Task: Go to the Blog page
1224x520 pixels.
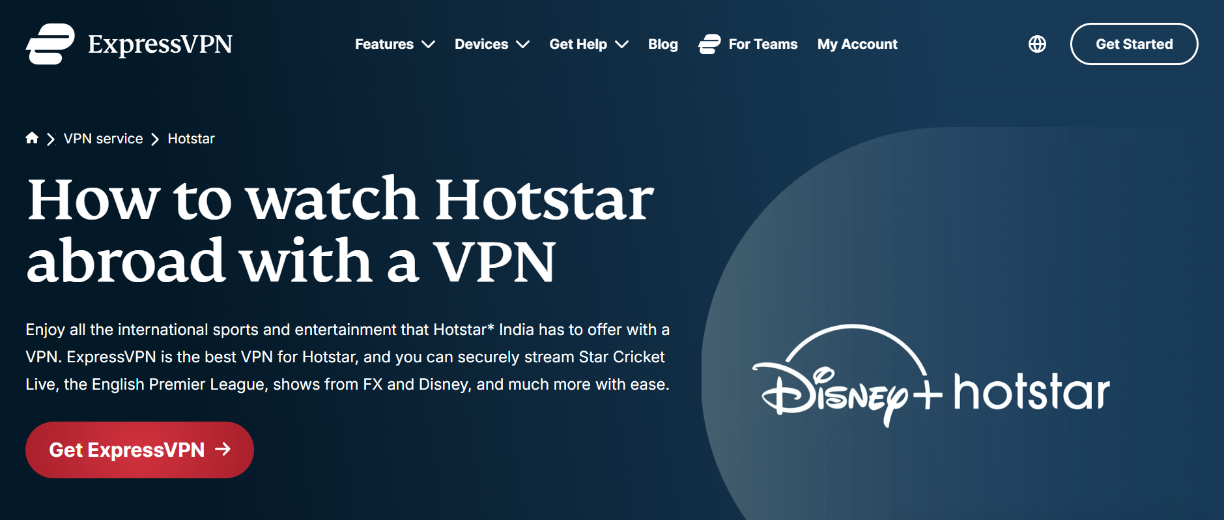Action: tap(662, 44)
